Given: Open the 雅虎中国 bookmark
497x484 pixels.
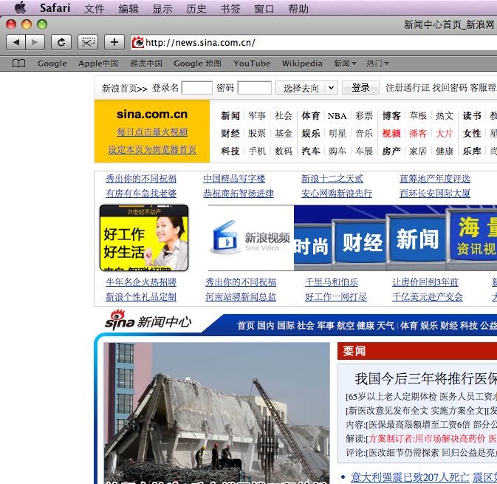Looking at the screenshot, I should 146,64.
